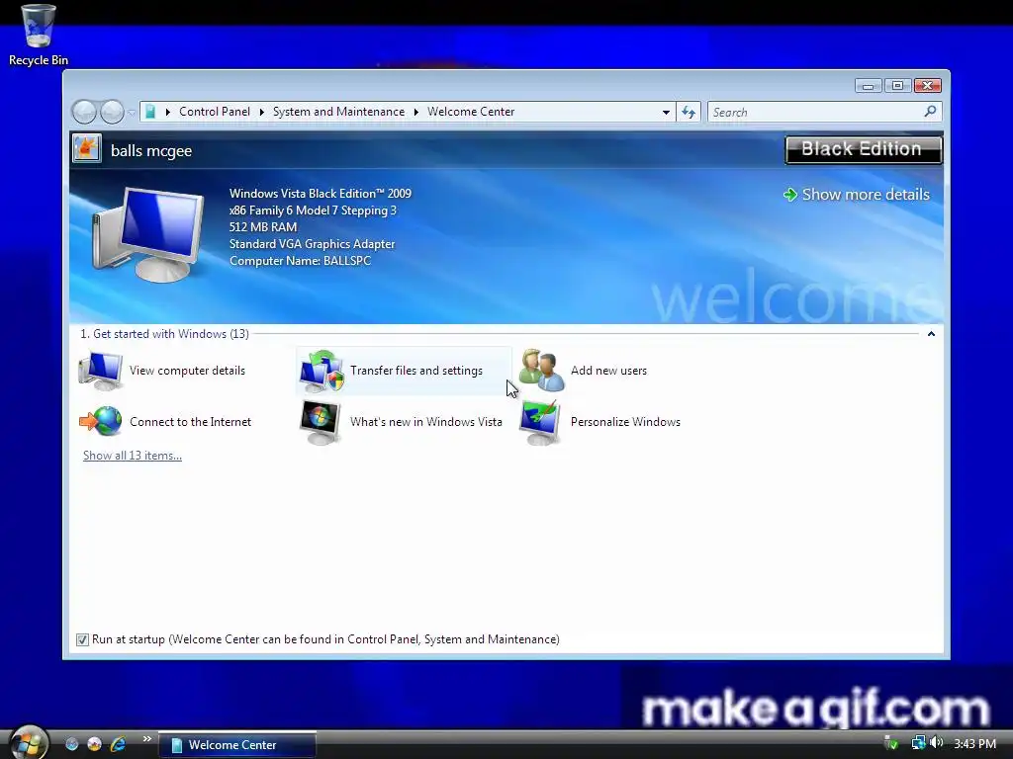Open the Recycle Bin desktop icon
Viewport: 1013px width, 759px height.
coord(38,35)
